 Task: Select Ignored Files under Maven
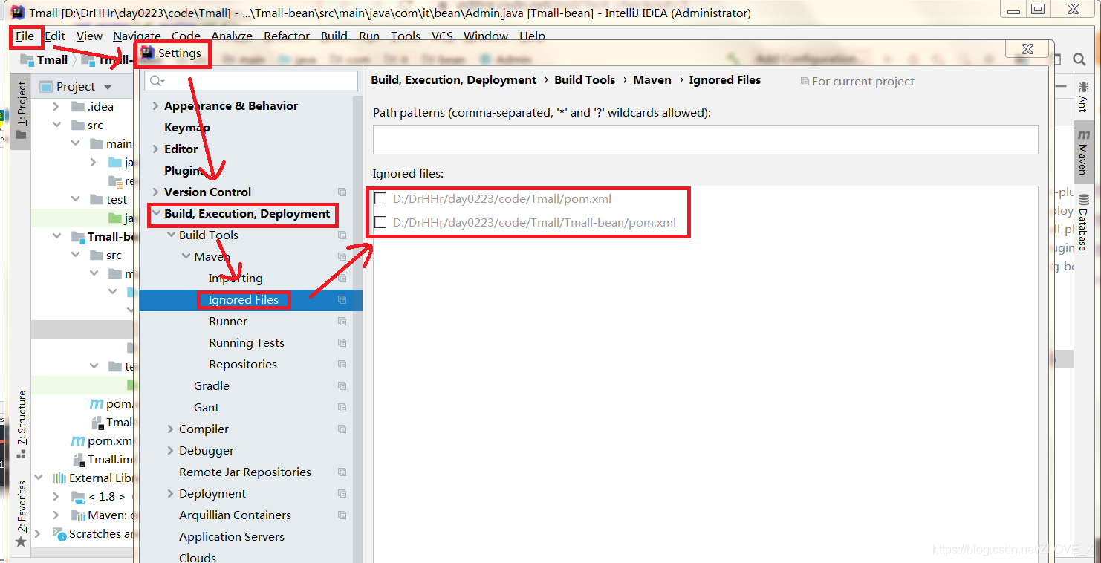click(x=244, y=300)
